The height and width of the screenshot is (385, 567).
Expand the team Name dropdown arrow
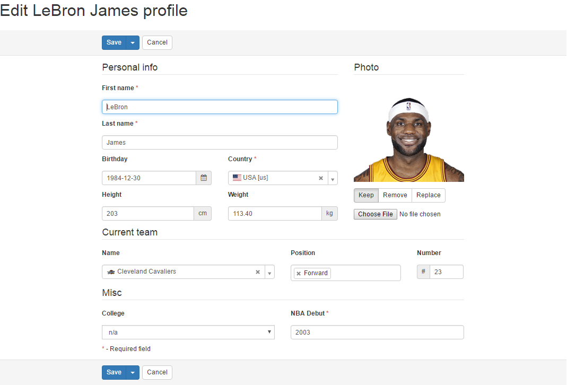(269, 273)
